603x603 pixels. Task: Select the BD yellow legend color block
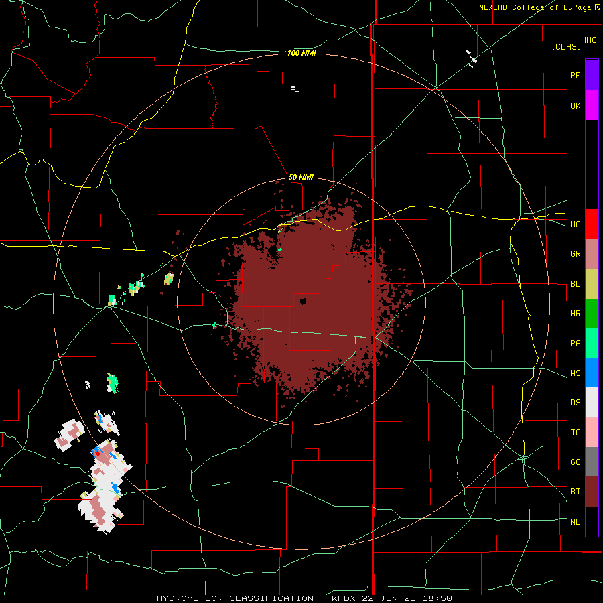point(592,284)
